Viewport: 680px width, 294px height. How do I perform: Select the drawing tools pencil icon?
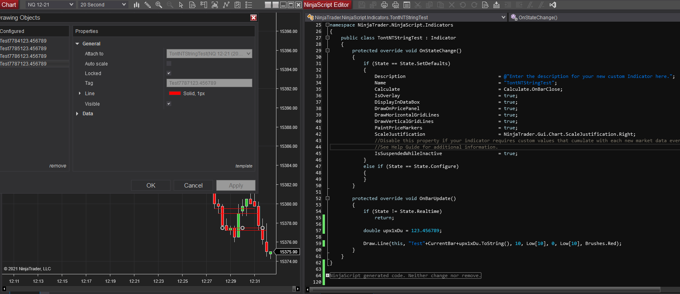148,5
